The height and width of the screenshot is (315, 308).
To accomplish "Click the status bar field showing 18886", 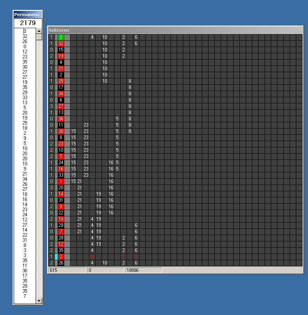I will (143, 270).
